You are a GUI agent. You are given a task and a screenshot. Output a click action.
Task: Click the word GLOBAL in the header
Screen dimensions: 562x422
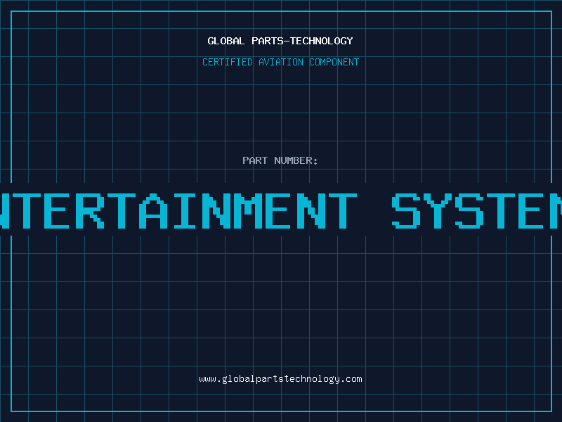(x=226, y=41)
